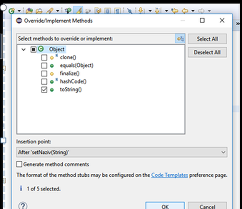
Task: Click the Back navigation arrow icon
Action: (x=185, y=11)
